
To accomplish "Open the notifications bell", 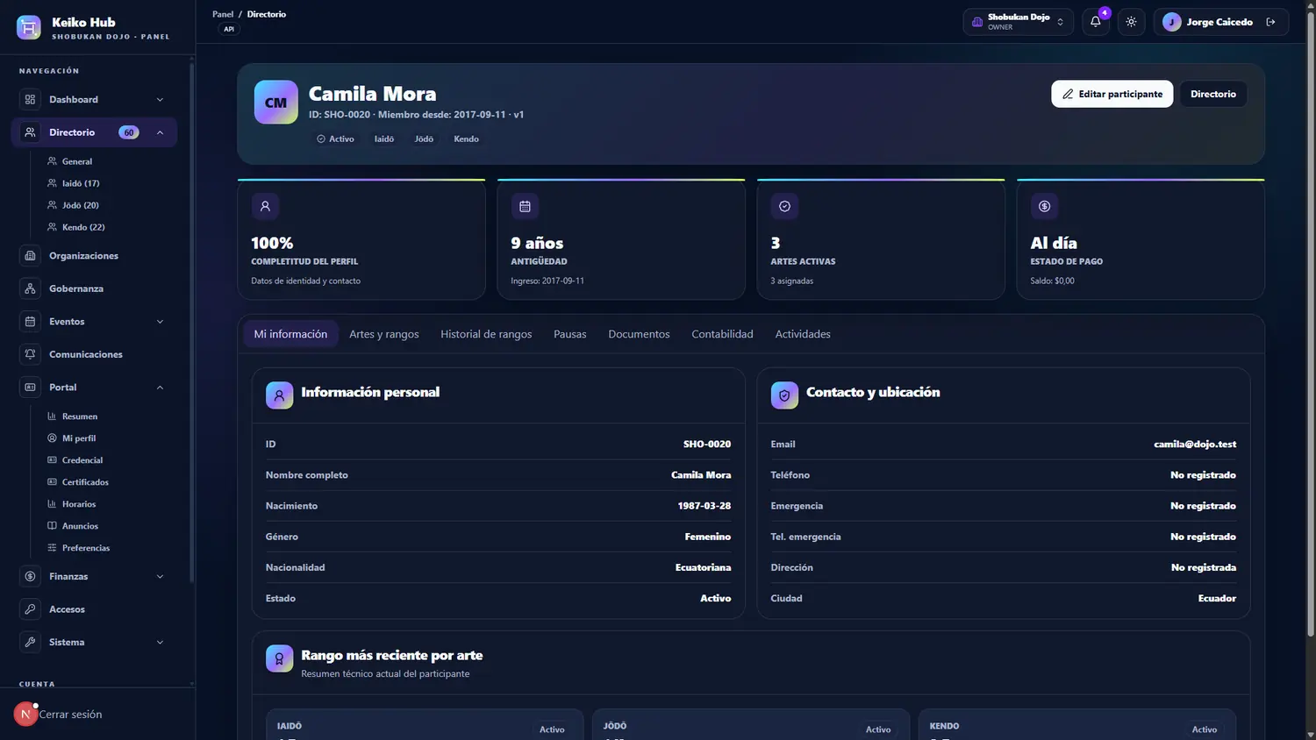I will point(1096,22).
